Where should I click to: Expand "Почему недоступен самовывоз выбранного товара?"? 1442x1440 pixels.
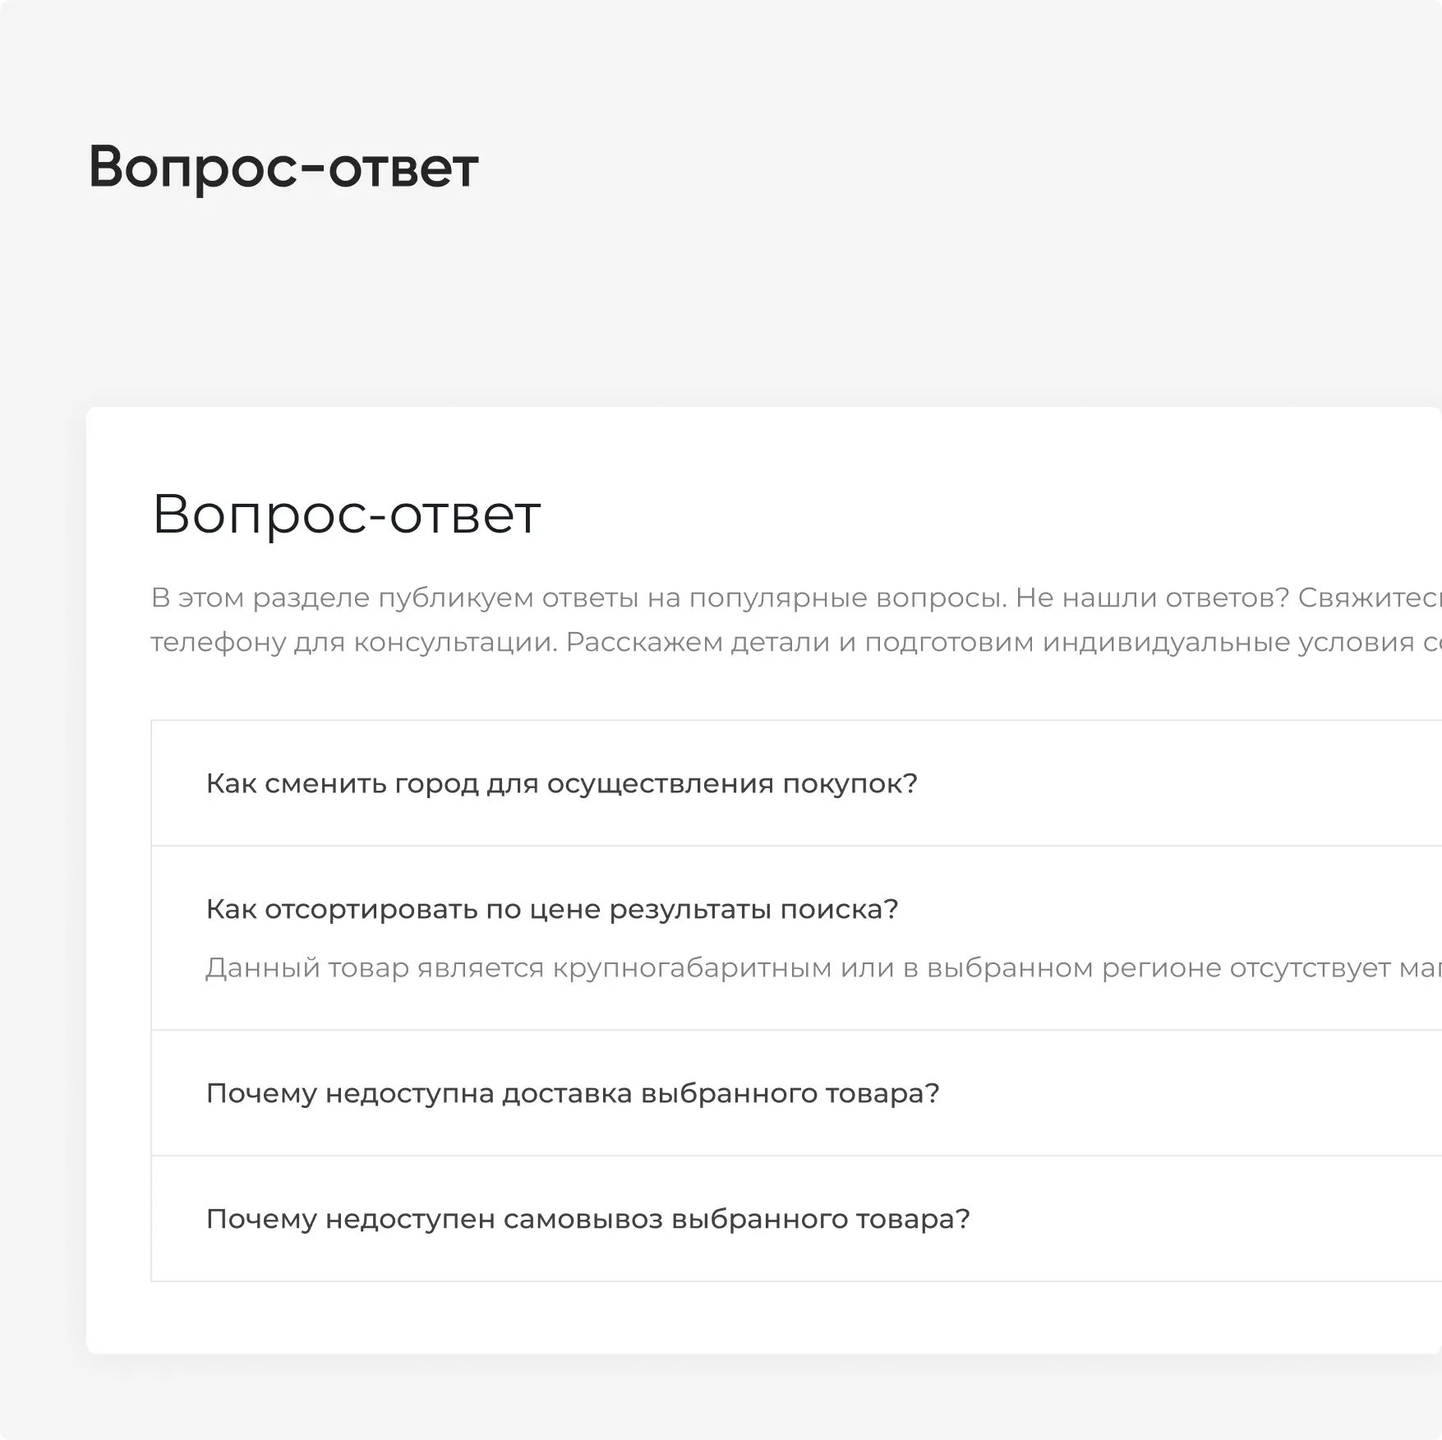587,1220
